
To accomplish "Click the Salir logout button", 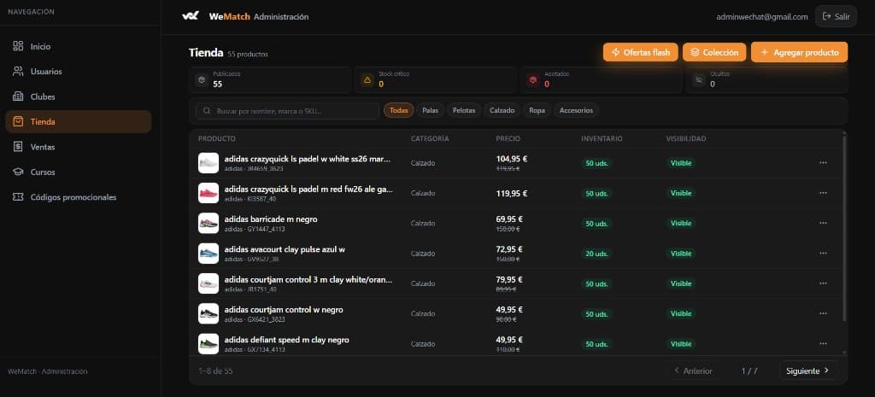I will tap(836, 17).
